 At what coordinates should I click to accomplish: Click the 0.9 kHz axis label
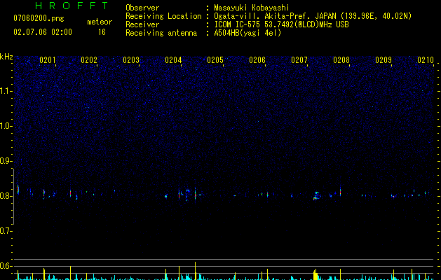(6, 161)
